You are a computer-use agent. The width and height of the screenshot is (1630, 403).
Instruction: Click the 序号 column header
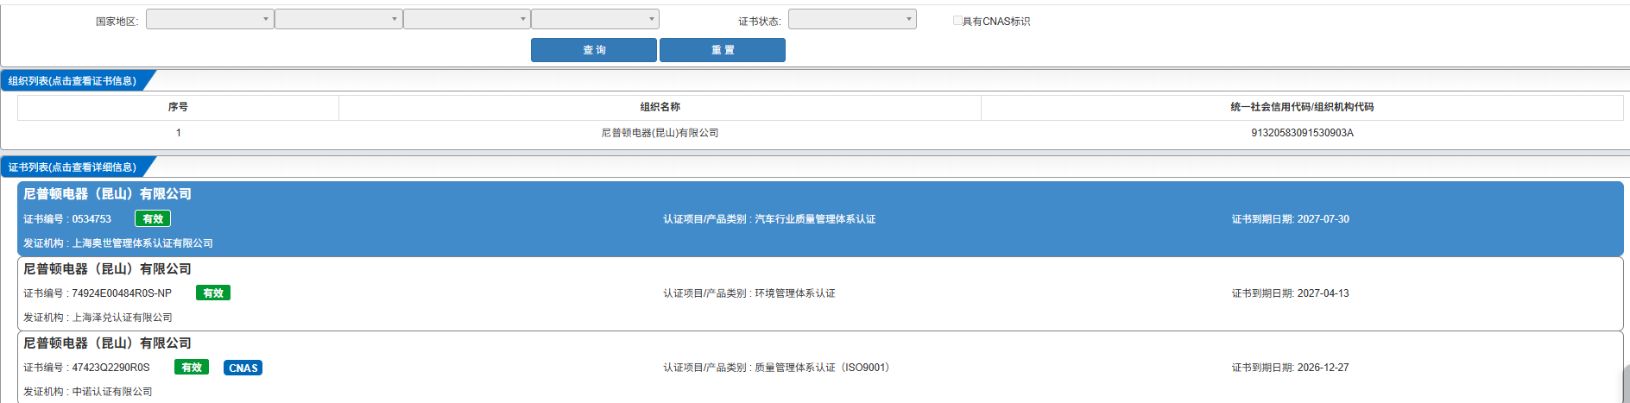(178, 107)
